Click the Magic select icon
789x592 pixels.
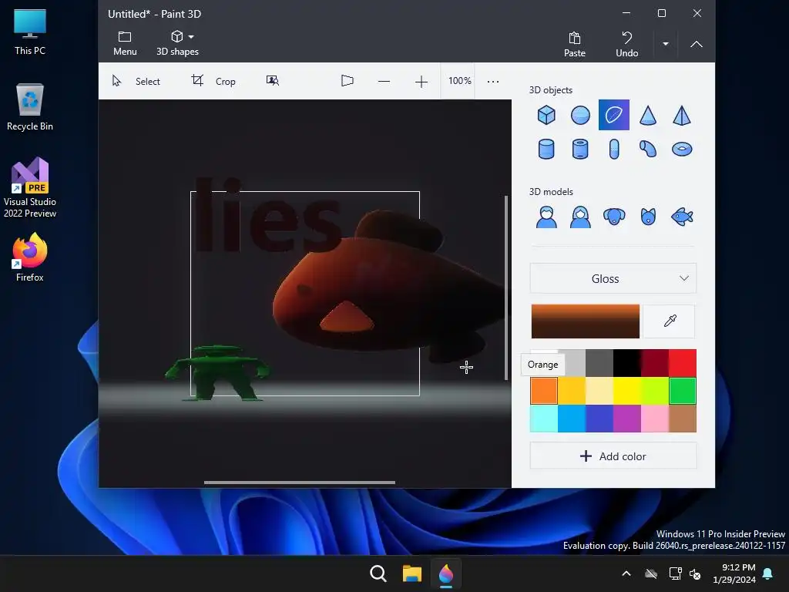(272, 80)
